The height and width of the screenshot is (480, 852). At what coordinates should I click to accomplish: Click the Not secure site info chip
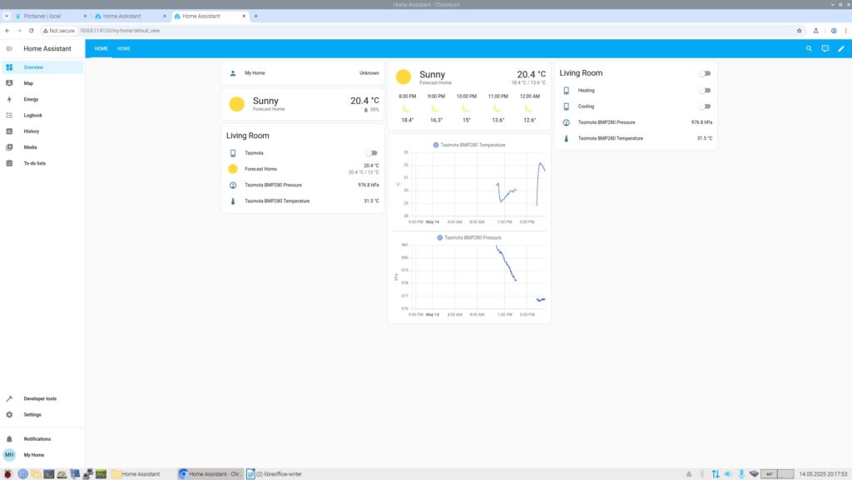(x=59, y=31)
